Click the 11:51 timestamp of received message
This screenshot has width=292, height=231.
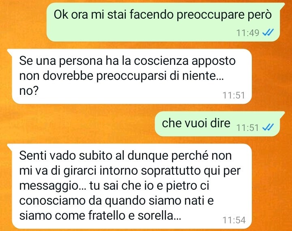click(x=234, y=95)
